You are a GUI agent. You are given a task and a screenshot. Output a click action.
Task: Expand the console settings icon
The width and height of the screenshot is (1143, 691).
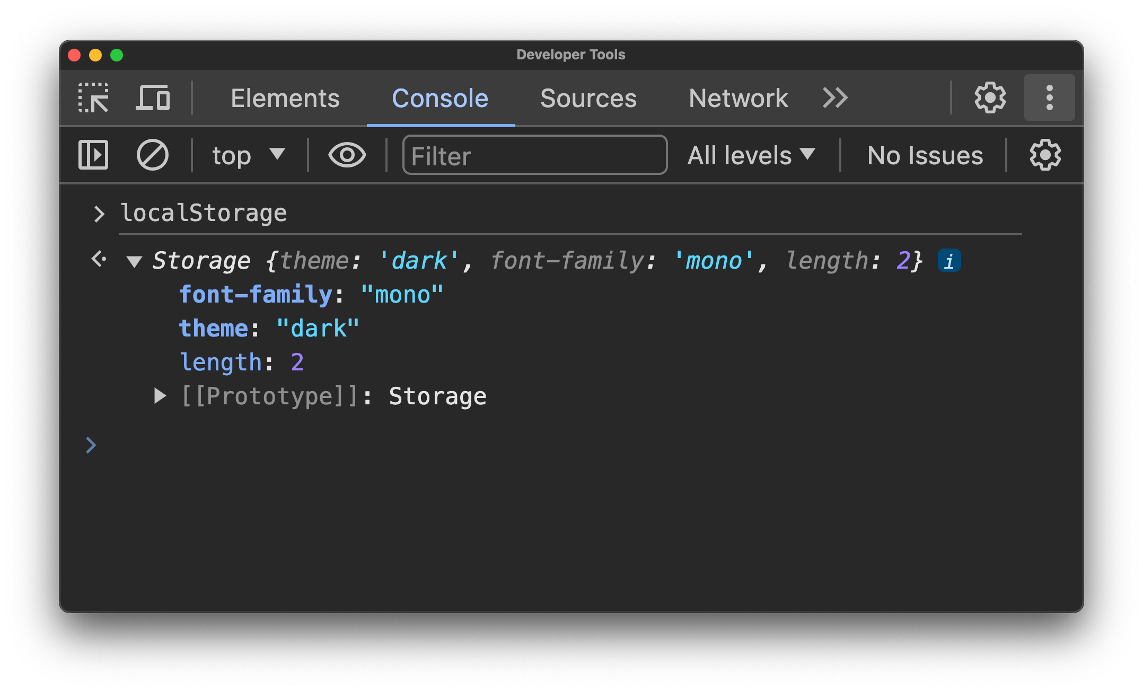click(x=1046, y=155)
